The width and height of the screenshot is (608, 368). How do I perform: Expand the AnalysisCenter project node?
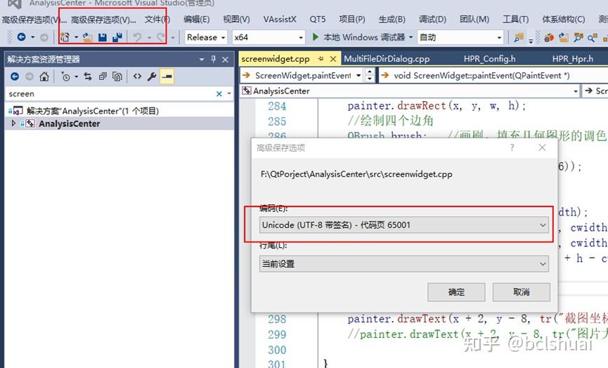pos(13,124)
